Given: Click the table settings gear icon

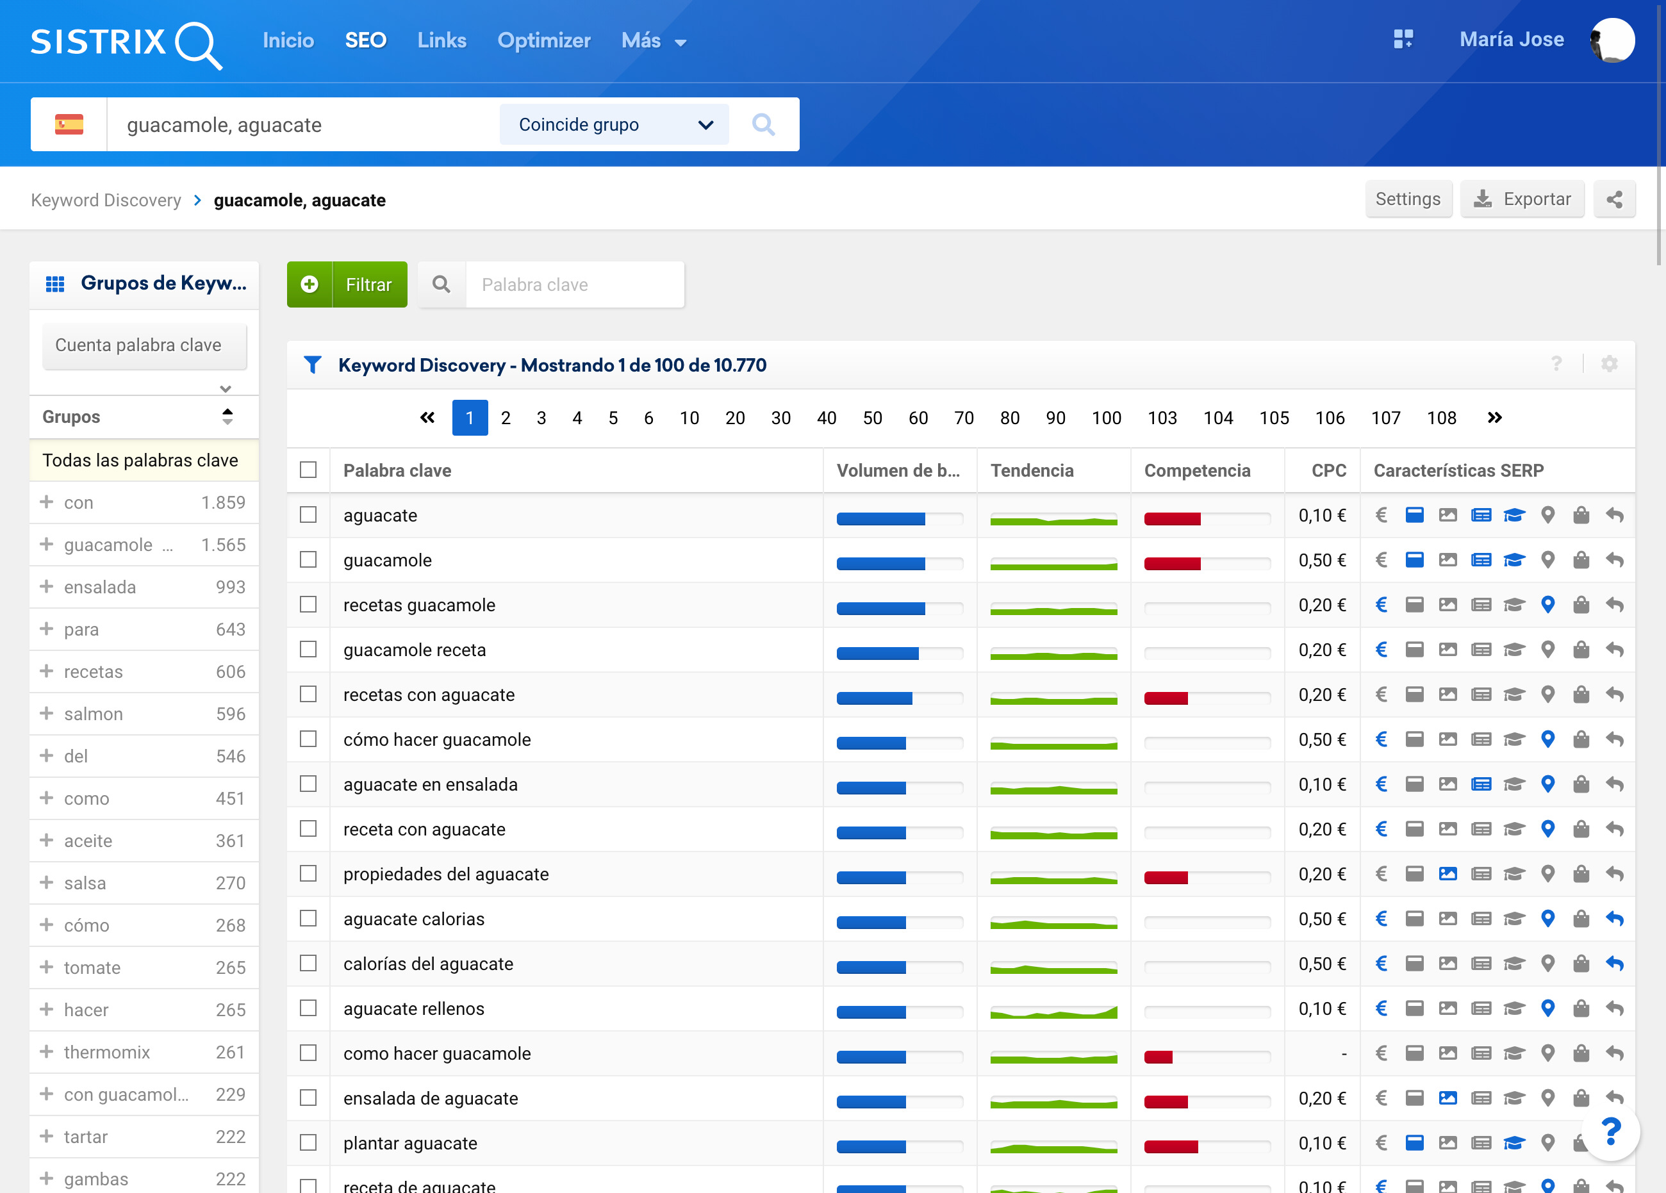Looking at the screenshot, I should click(x=1609, y=364).
